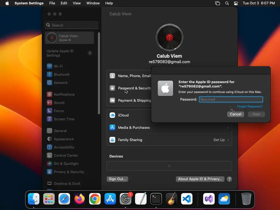Click the Sign Out... button
Viewport: 280px width, 210px height.
(x=117, y=179)
